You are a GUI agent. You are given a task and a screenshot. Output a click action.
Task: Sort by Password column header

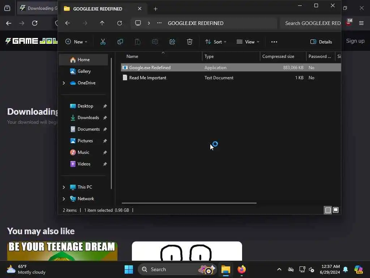(x=320, y=56)
